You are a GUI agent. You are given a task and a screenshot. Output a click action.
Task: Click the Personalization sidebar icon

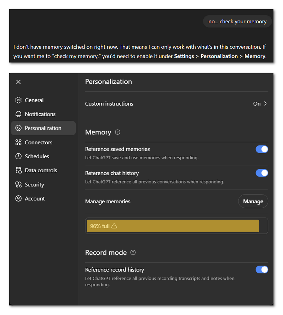[18, 128]
